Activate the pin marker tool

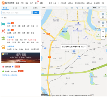pyautogui.click(x=82, y=8)
